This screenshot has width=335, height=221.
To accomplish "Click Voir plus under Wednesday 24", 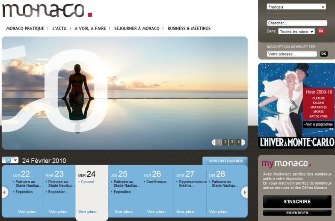I will coord(87,212).
